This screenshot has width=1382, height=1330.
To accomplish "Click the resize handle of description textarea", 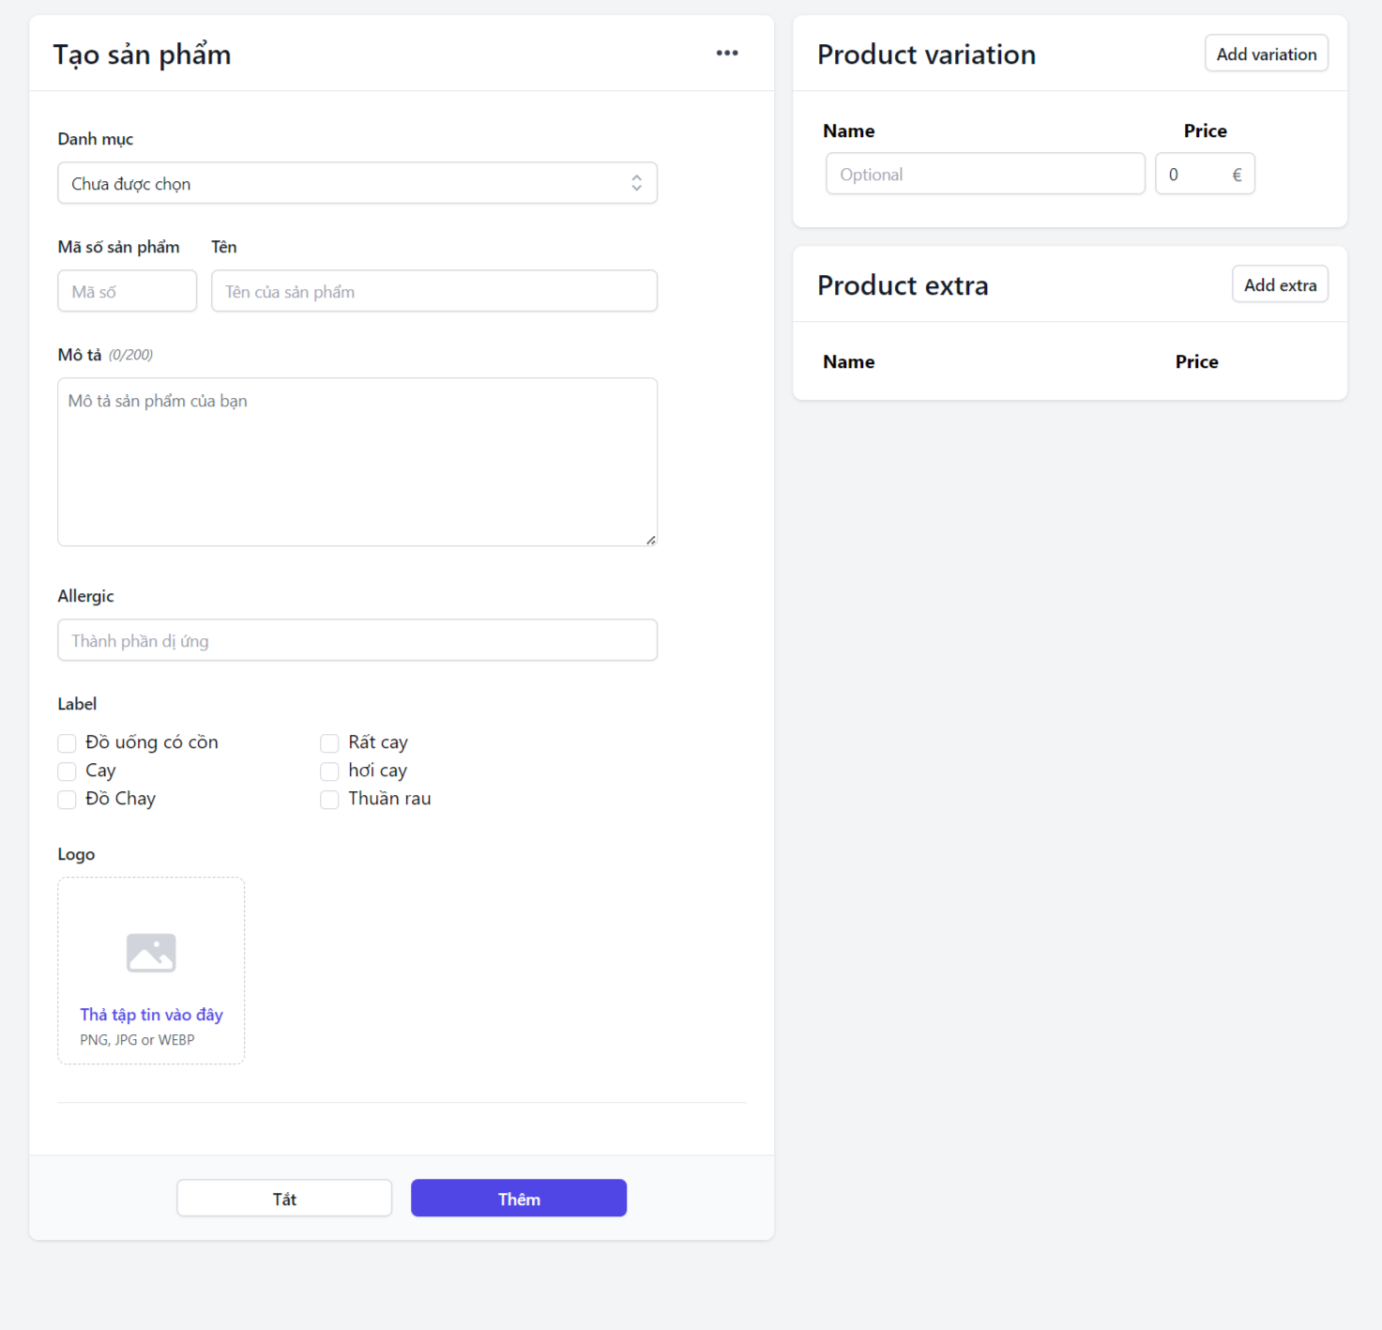I will (x=650, y=540).
